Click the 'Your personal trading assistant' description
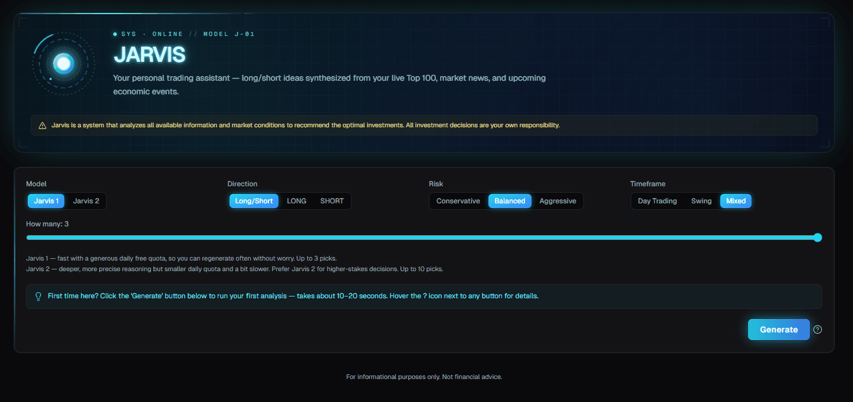 (330, 85)
